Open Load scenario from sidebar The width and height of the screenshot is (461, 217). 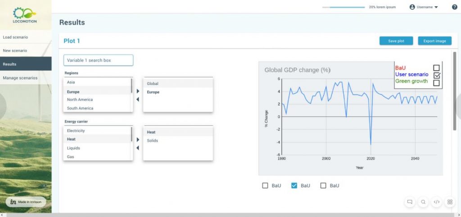point(26,37)
